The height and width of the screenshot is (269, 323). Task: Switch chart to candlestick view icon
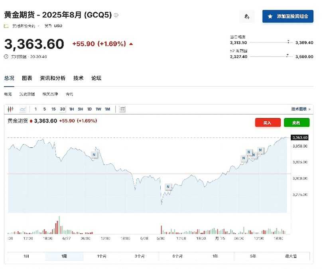coord(11,109)
